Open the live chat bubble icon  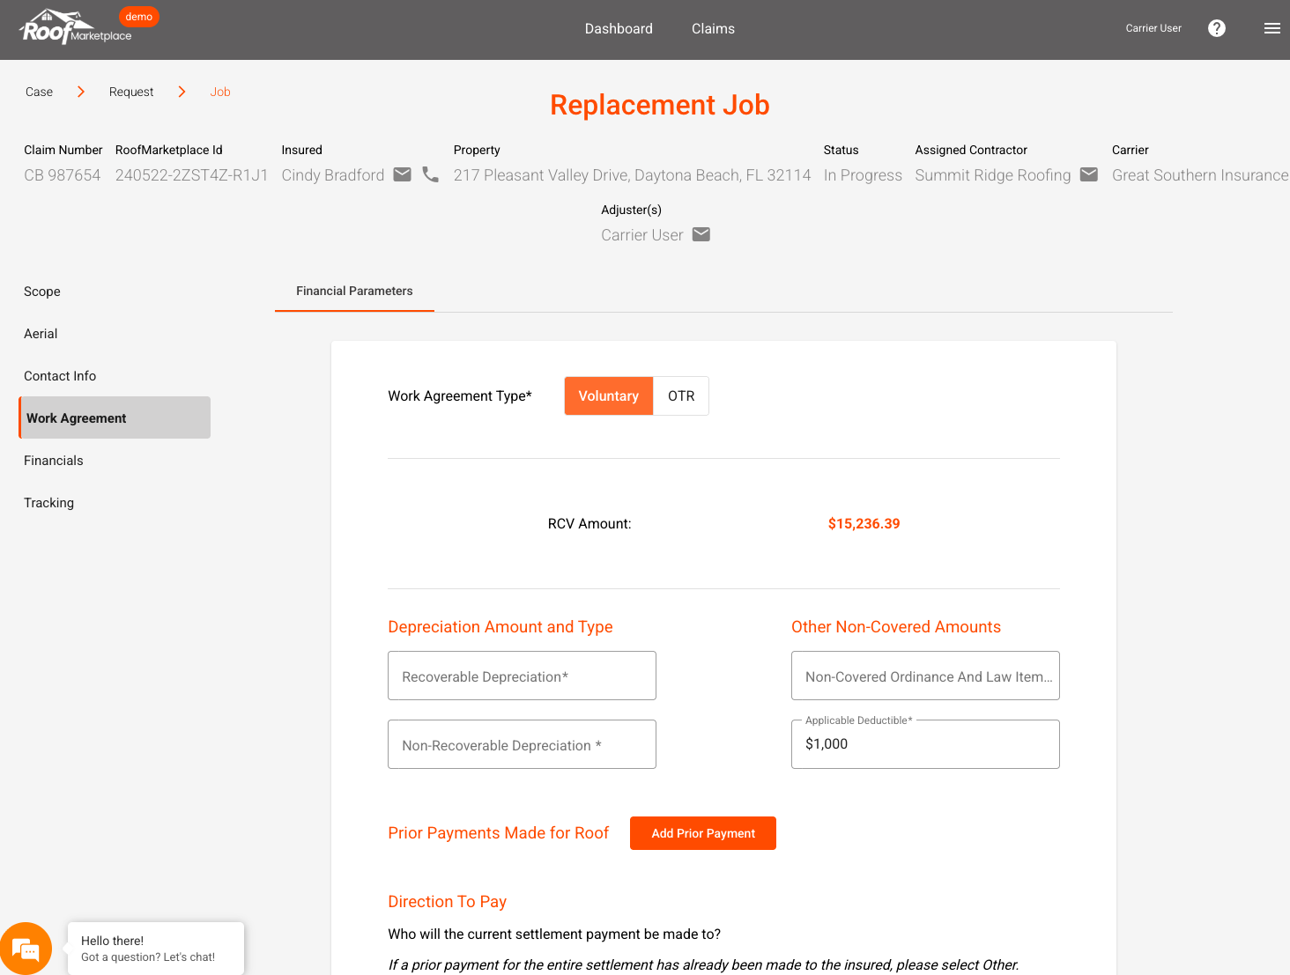(x=26, y=949)
